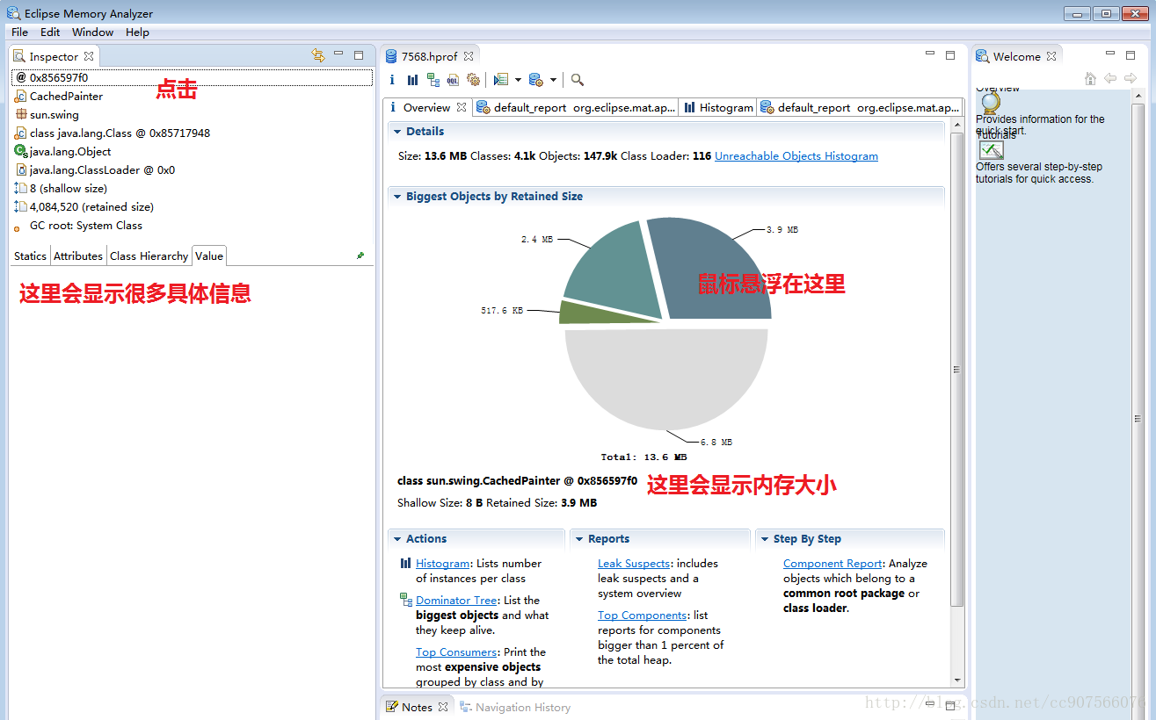
Task: Switch to the Histogram editor tab
Action: (x=719, y=107)
